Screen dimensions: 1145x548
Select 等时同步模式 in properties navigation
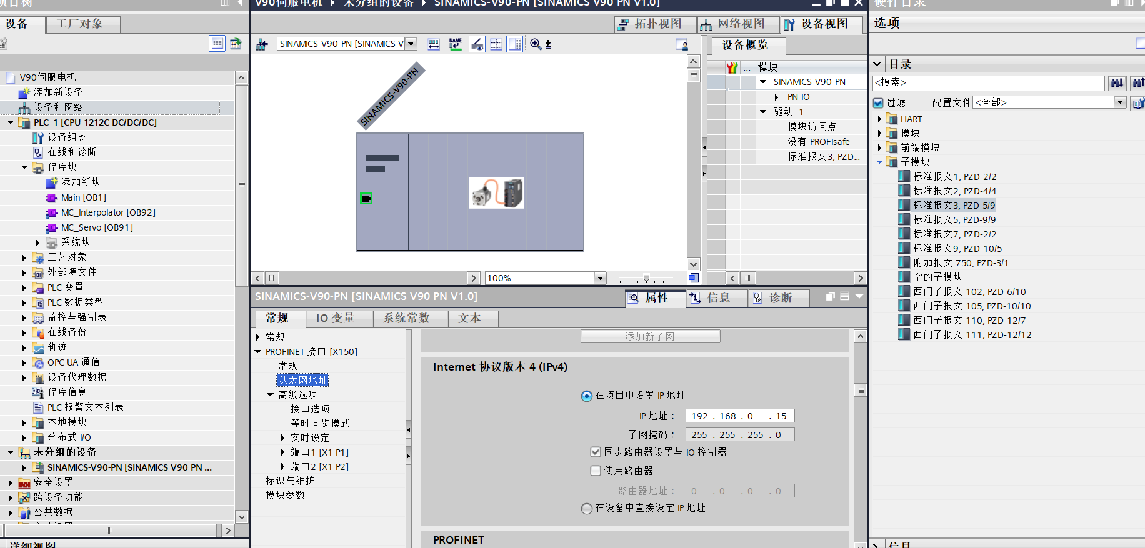coord(320,424)
